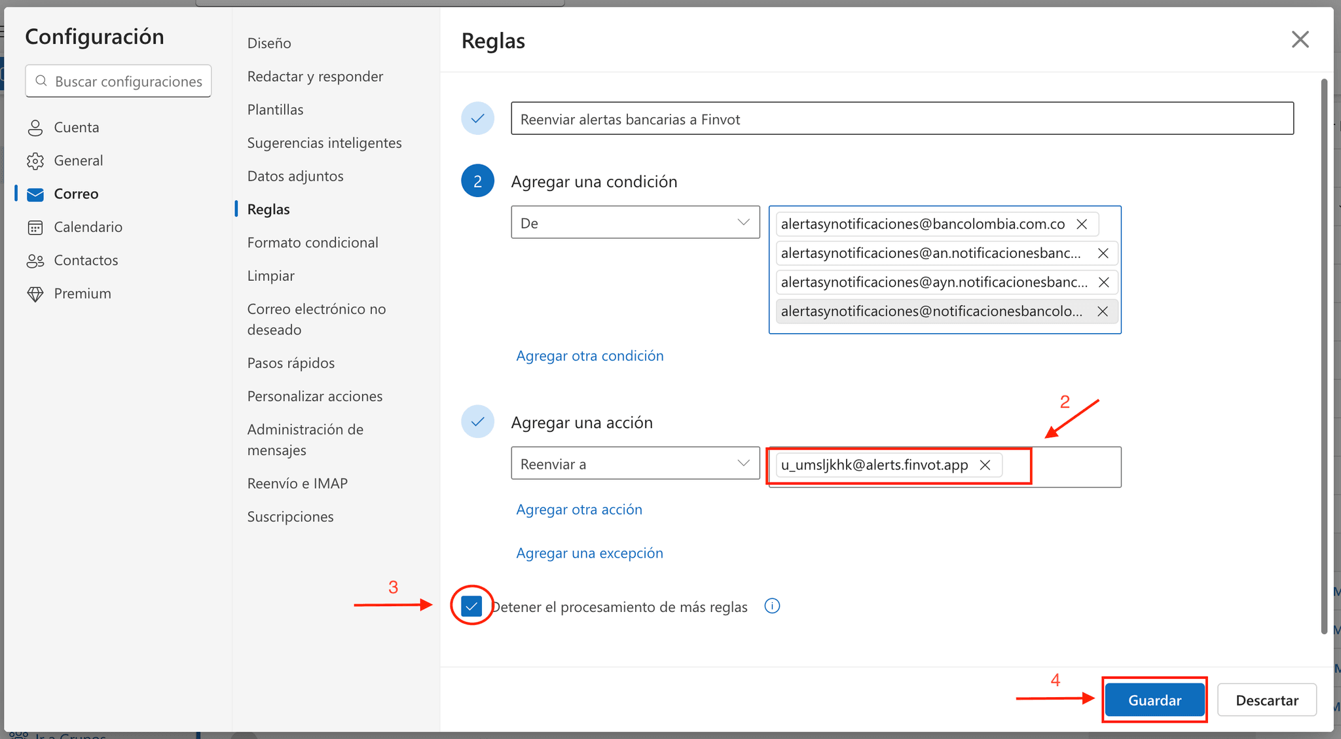Select the Calendario calendar icon
This screenshot has height=739, width=1341.
pos(35,227)
